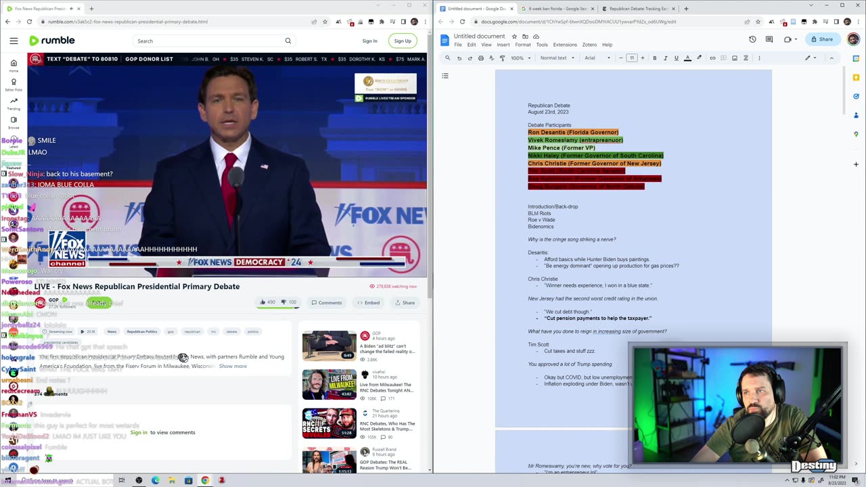Click the Insert image icon
The image size is (866, 487).
[734, 58]
